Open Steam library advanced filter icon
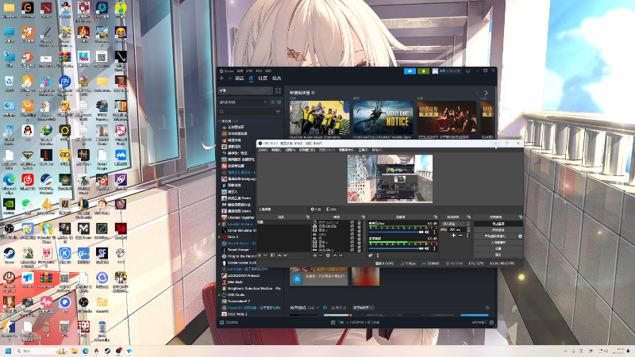This screenshot has width=635, height=357. coord(279,112)
